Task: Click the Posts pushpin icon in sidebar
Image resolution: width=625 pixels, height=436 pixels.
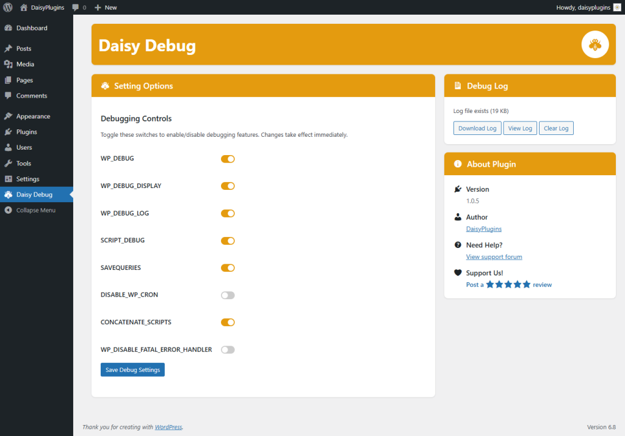Action: [8, 49]
